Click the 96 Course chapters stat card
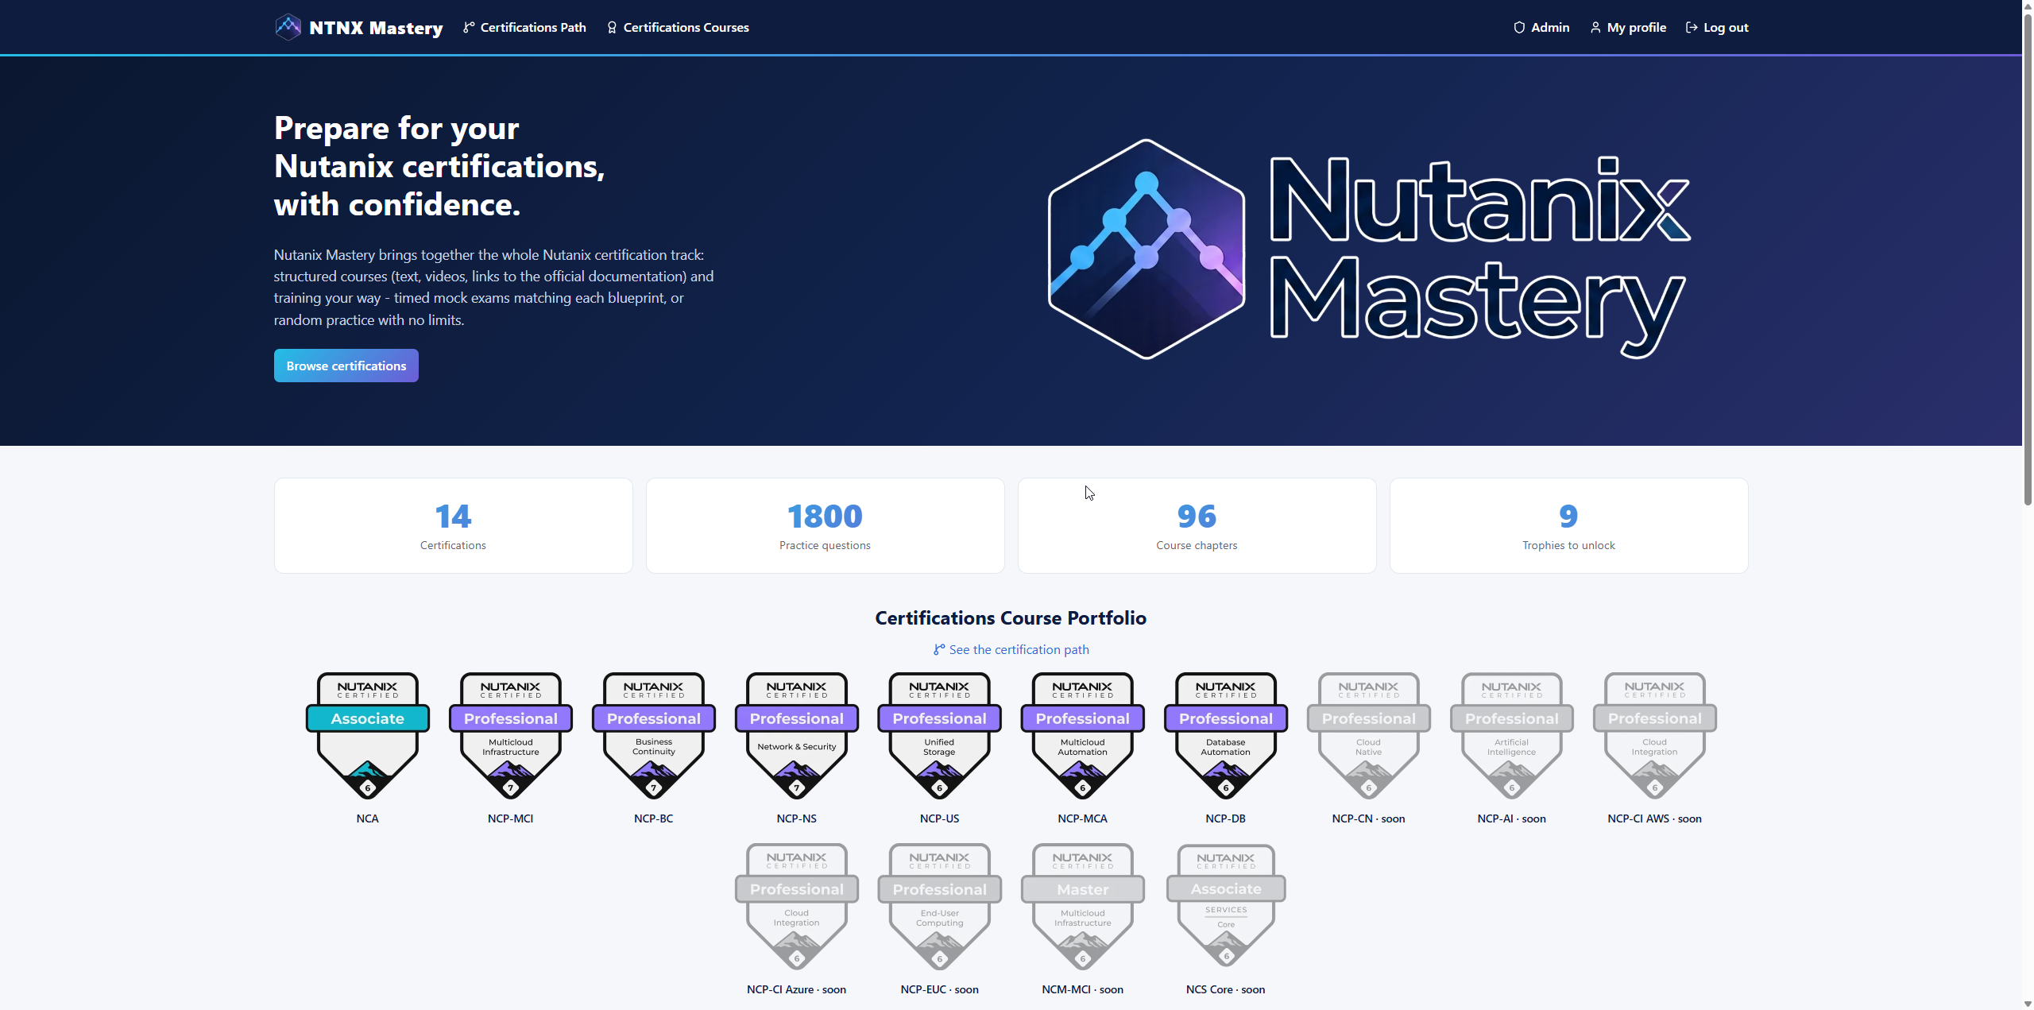This screenshot has height=1010, width=2034. [1197, 525]
